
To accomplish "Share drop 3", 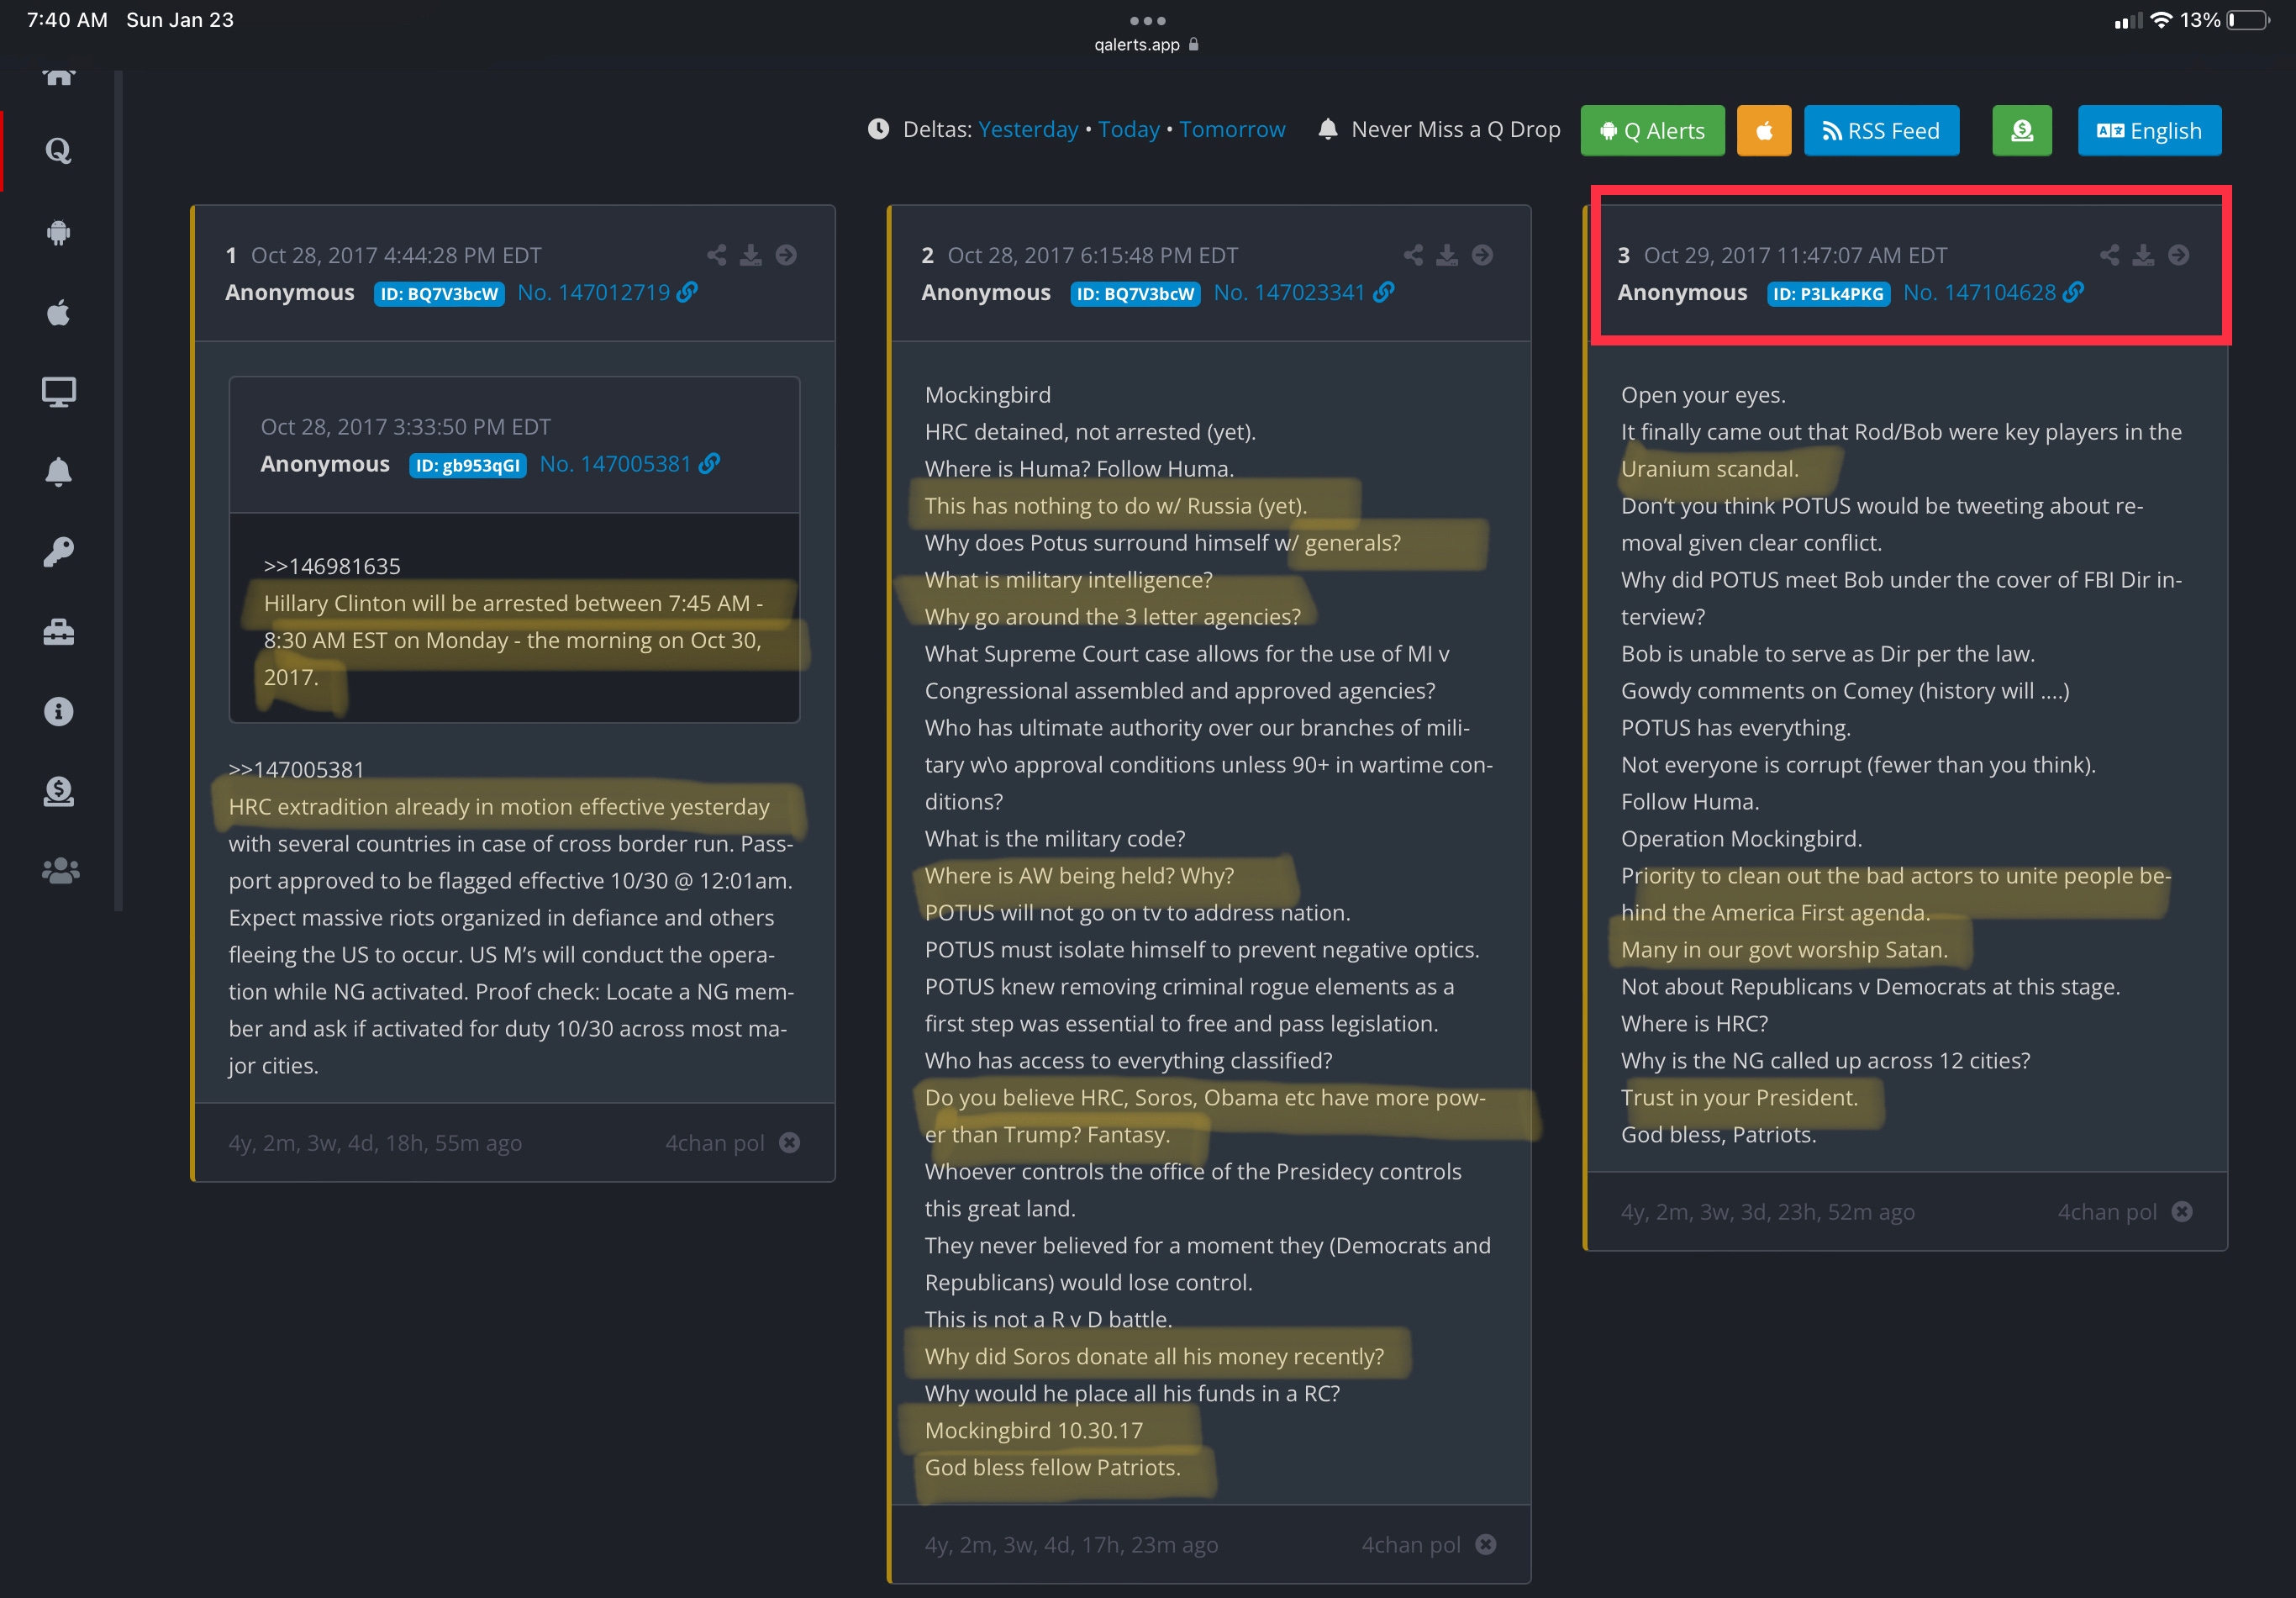I will tap(2109, 255).
